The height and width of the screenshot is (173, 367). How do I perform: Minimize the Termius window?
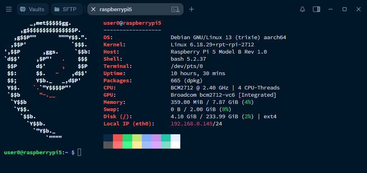tap(331, 9)
